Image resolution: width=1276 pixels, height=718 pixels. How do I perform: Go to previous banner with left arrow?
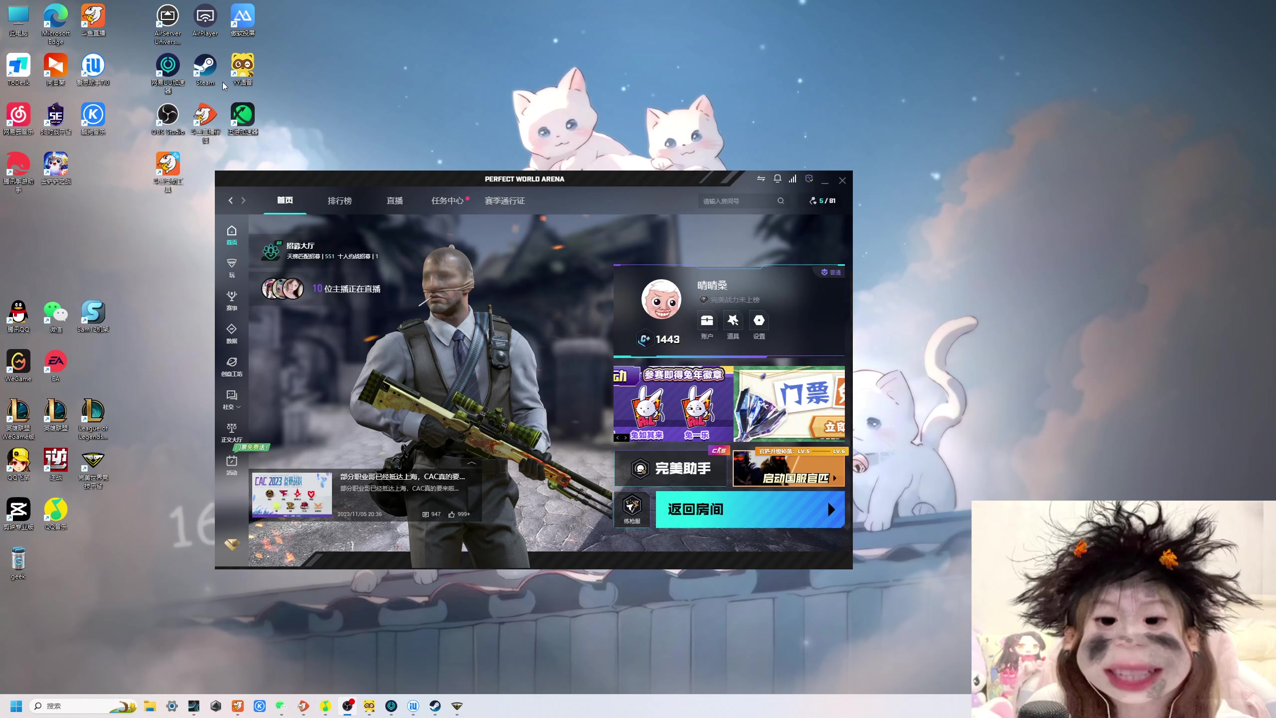click(618, 438)
